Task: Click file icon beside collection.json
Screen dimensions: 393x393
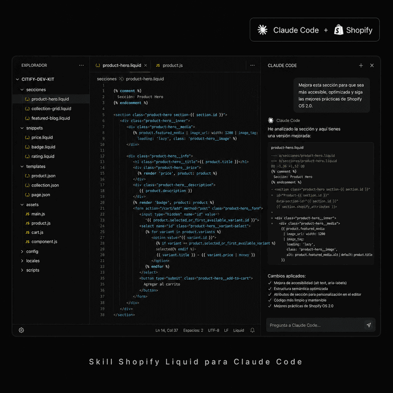Action: pos(27,185)
